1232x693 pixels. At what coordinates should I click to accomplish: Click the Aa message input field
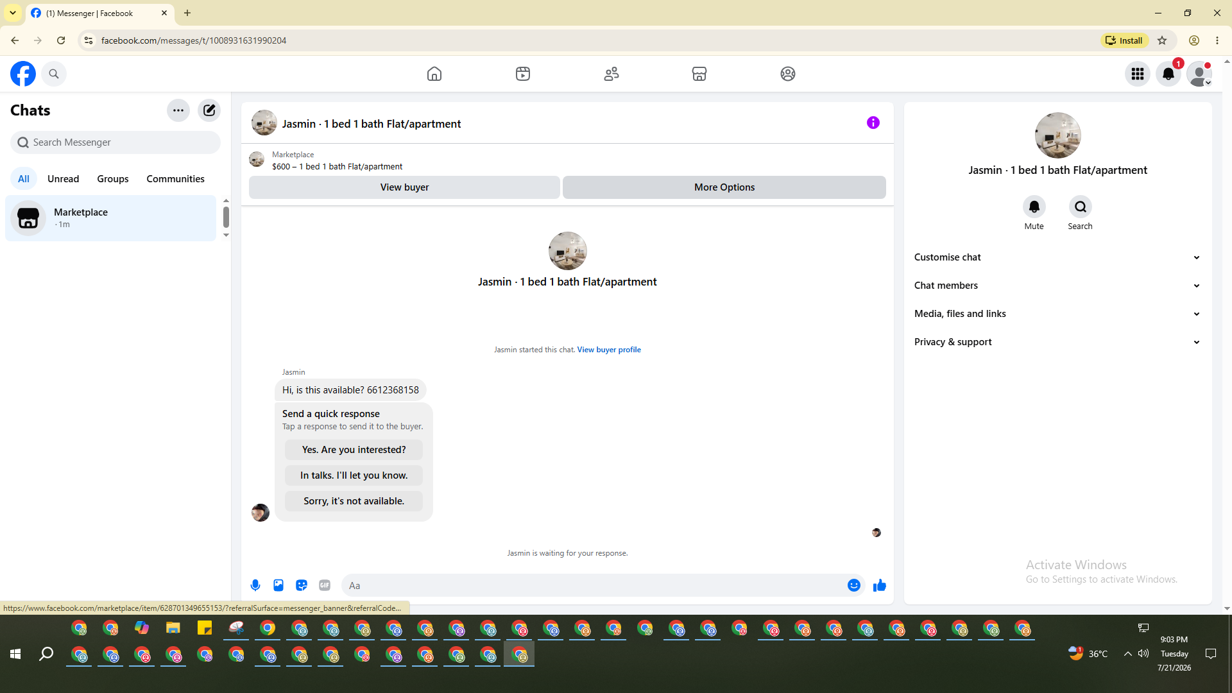coord(594,585)
